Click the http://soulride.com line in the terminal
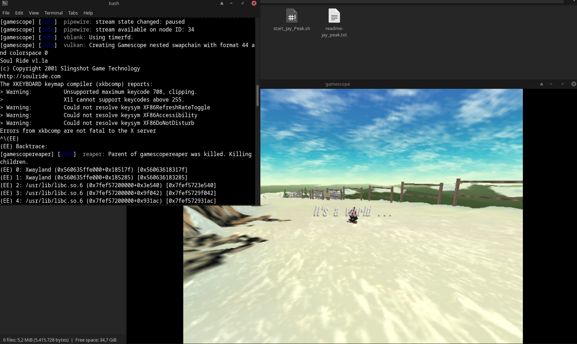The width and height of the screenshot is (577, 344). pos(30,76)
